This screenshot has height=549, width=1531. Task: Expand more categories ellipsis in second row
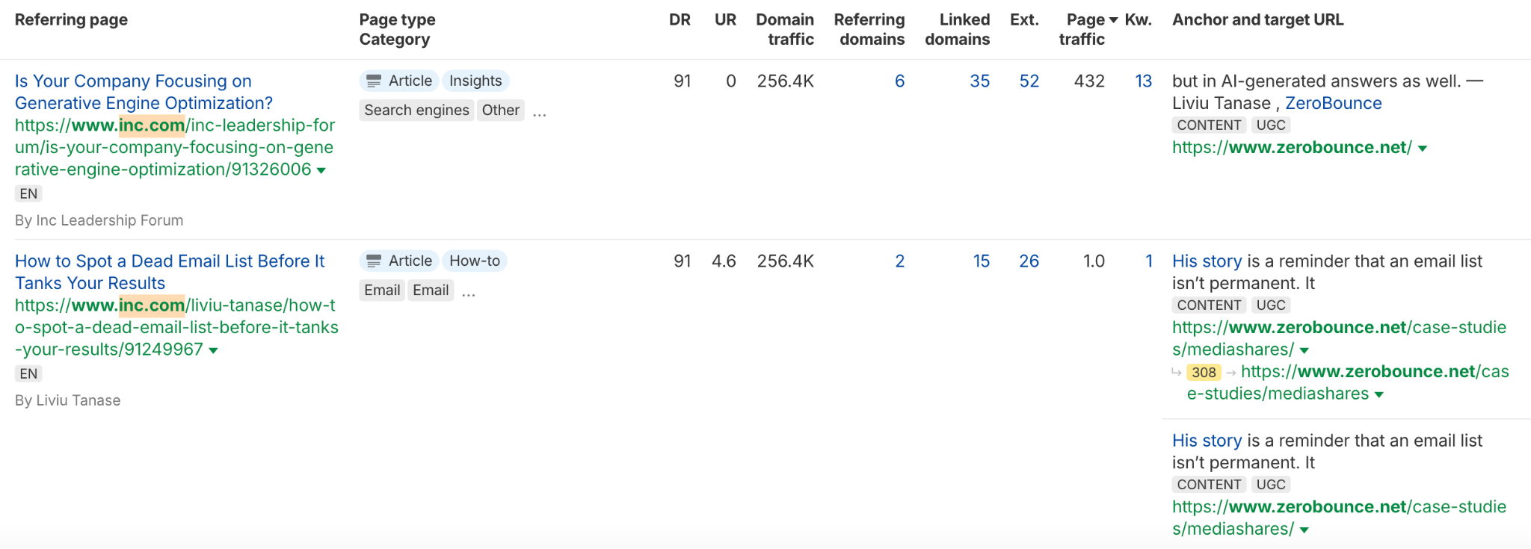coord(469,292)
